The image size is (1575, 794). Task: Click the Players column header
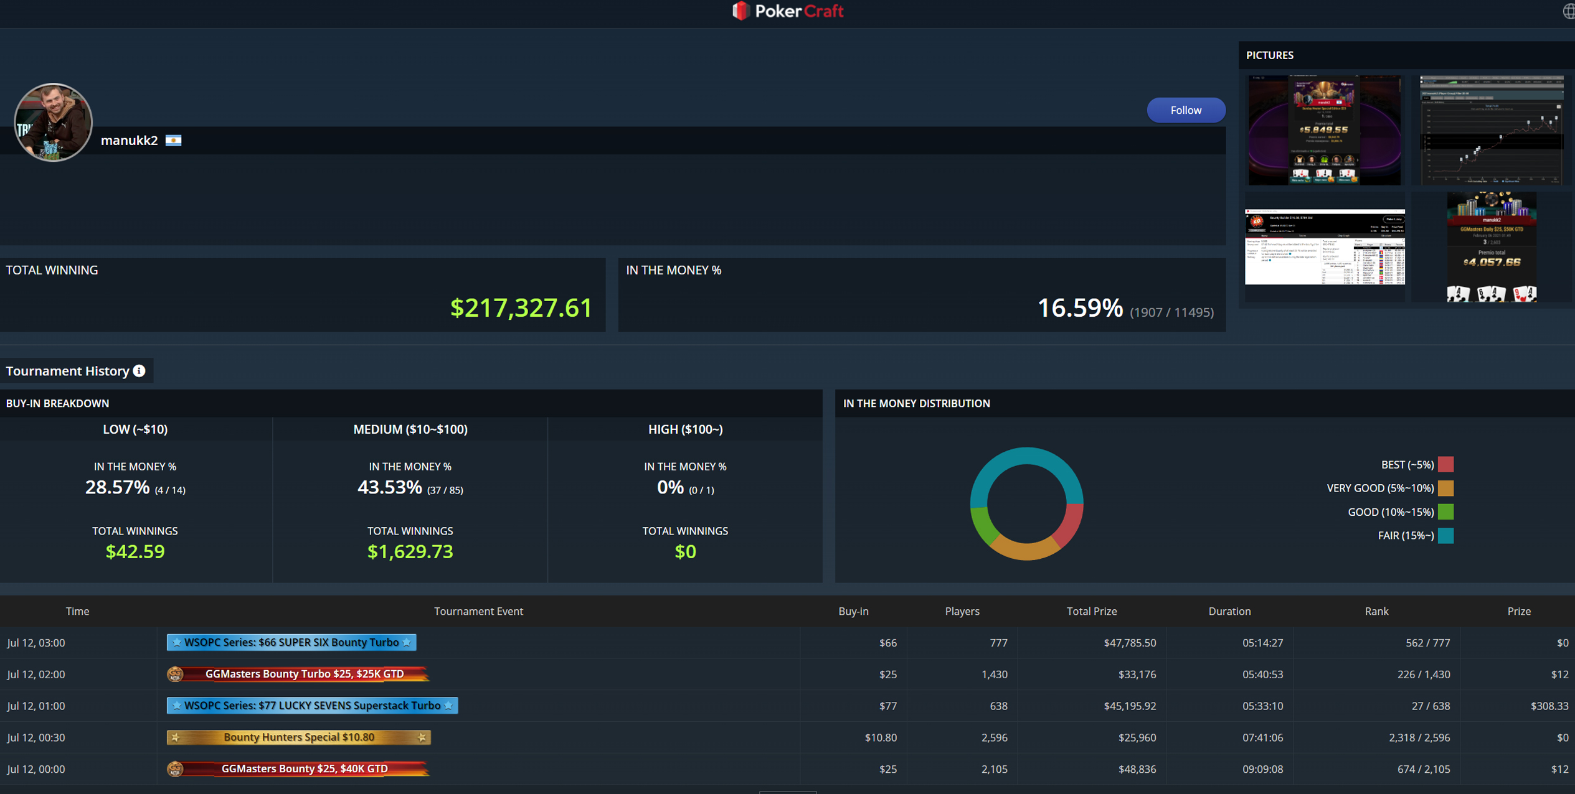pos(962,611)
